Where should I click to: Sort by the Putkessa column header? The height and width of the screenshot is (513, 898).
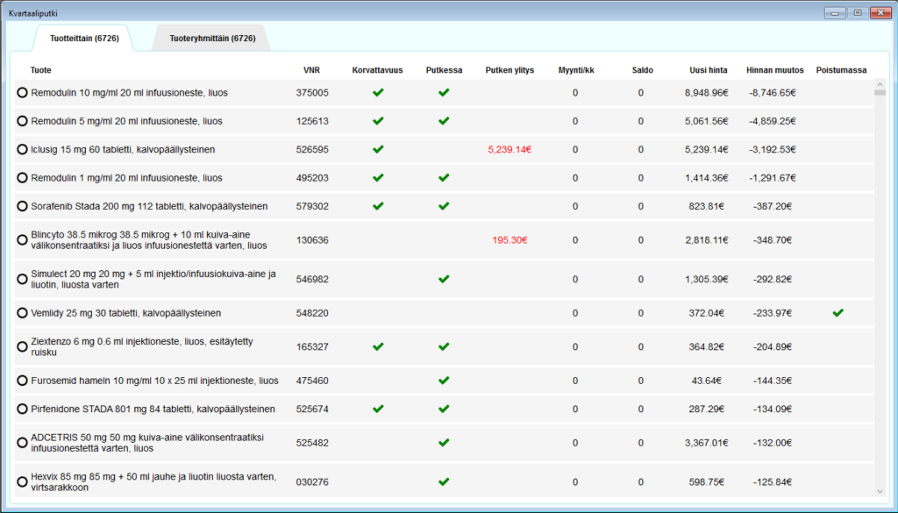444,70
